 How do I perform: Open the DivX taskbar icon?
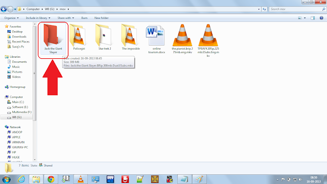(x=110, y=179)
